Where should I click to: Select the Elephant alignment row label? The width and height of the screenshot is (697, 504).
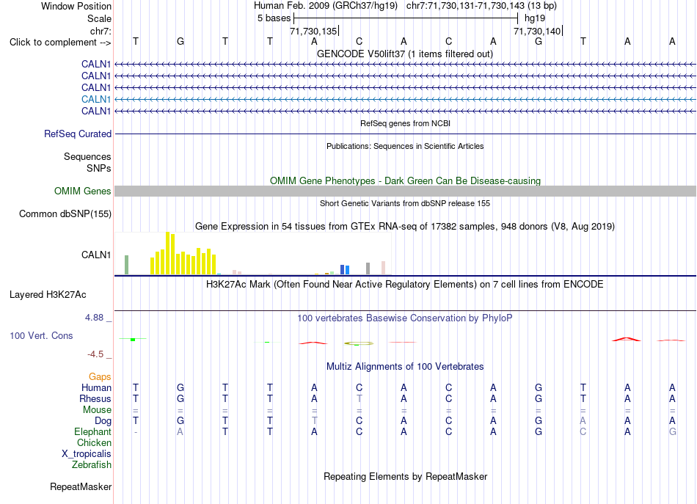click(x=92, y=431)
